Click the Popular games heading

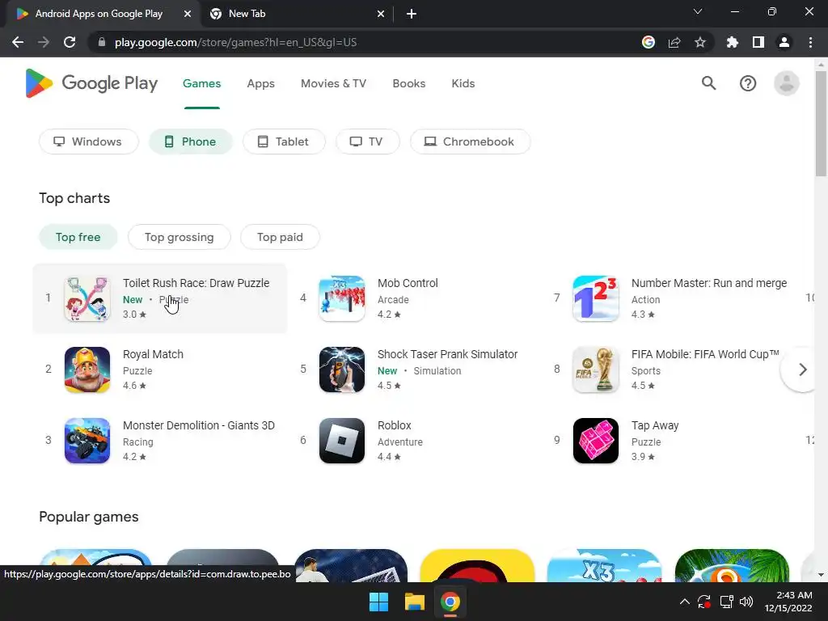89,517
